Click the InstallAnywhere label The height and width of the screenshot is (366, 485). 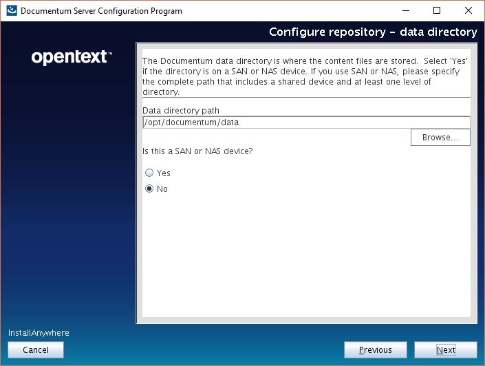click(39, 333)
